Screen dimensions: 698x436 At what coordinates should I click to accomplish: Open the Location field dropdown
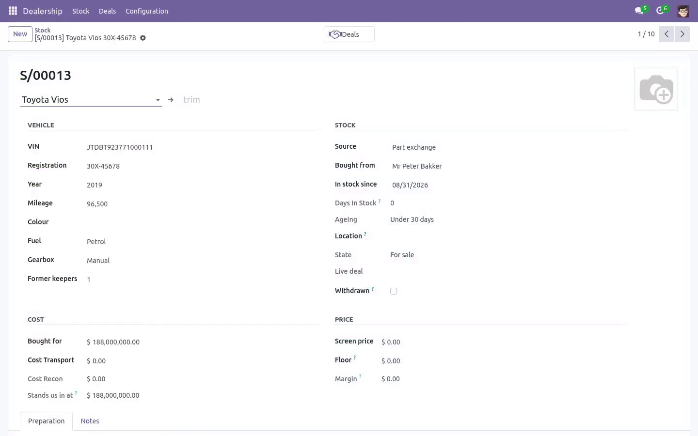click(508, 236)
